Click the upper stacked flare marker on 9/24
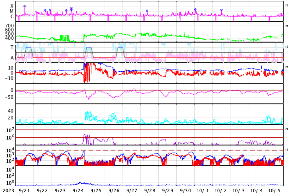This screenshot has width=291, height=194. click(71, 8)
